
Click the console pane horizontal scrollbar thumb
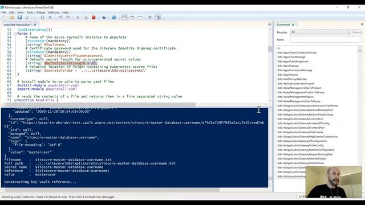point(112,190)
